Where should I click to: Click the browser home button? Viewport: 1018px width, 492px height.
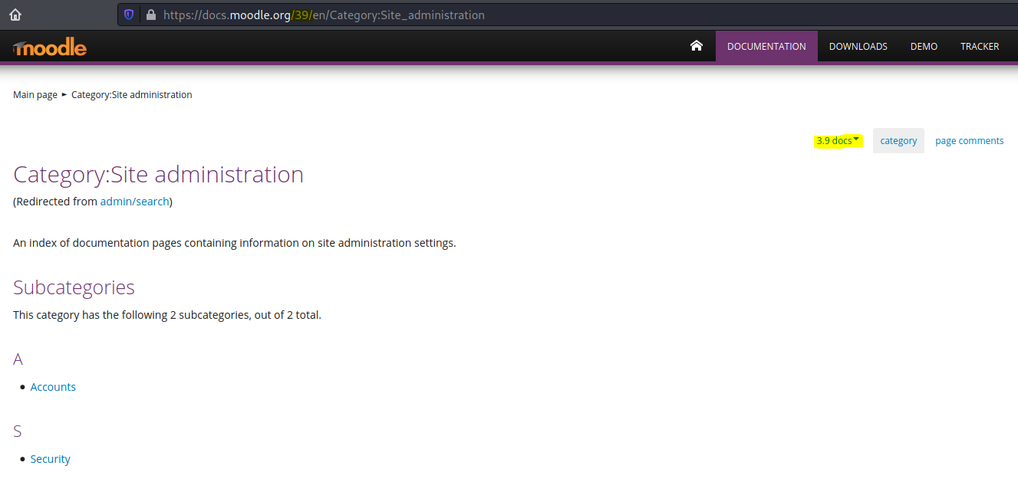15,15
